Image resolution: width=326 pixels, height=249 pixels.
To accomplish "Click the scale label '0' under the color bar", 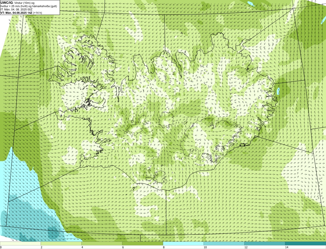I will coord(1,247).
